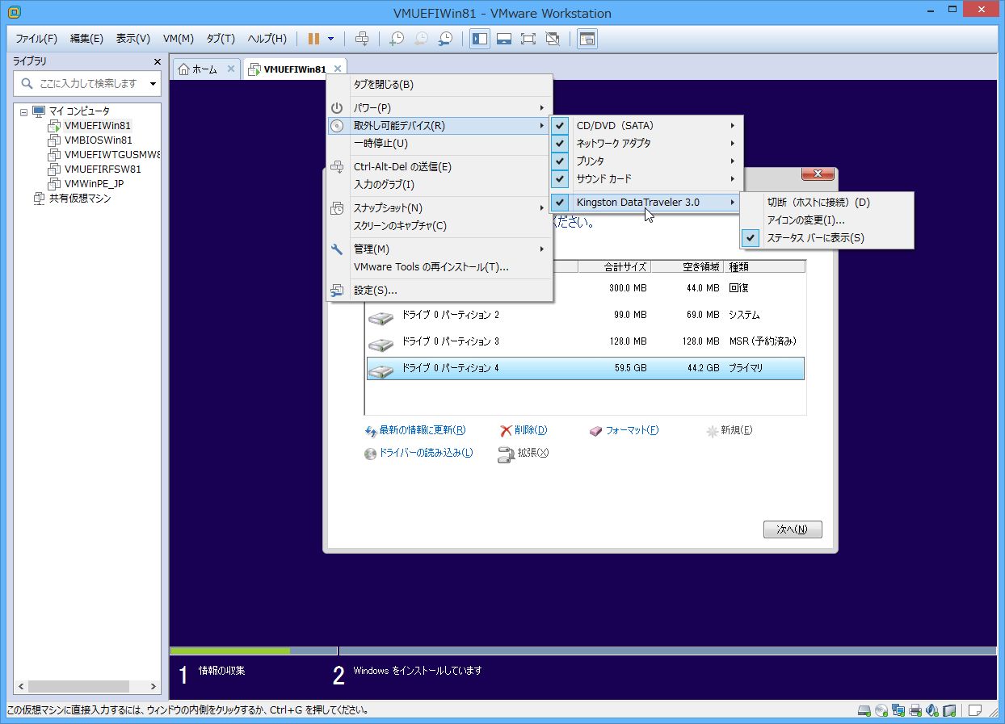Click the pause VM toolbar icon
The image size is (1005, 724).
313,39
